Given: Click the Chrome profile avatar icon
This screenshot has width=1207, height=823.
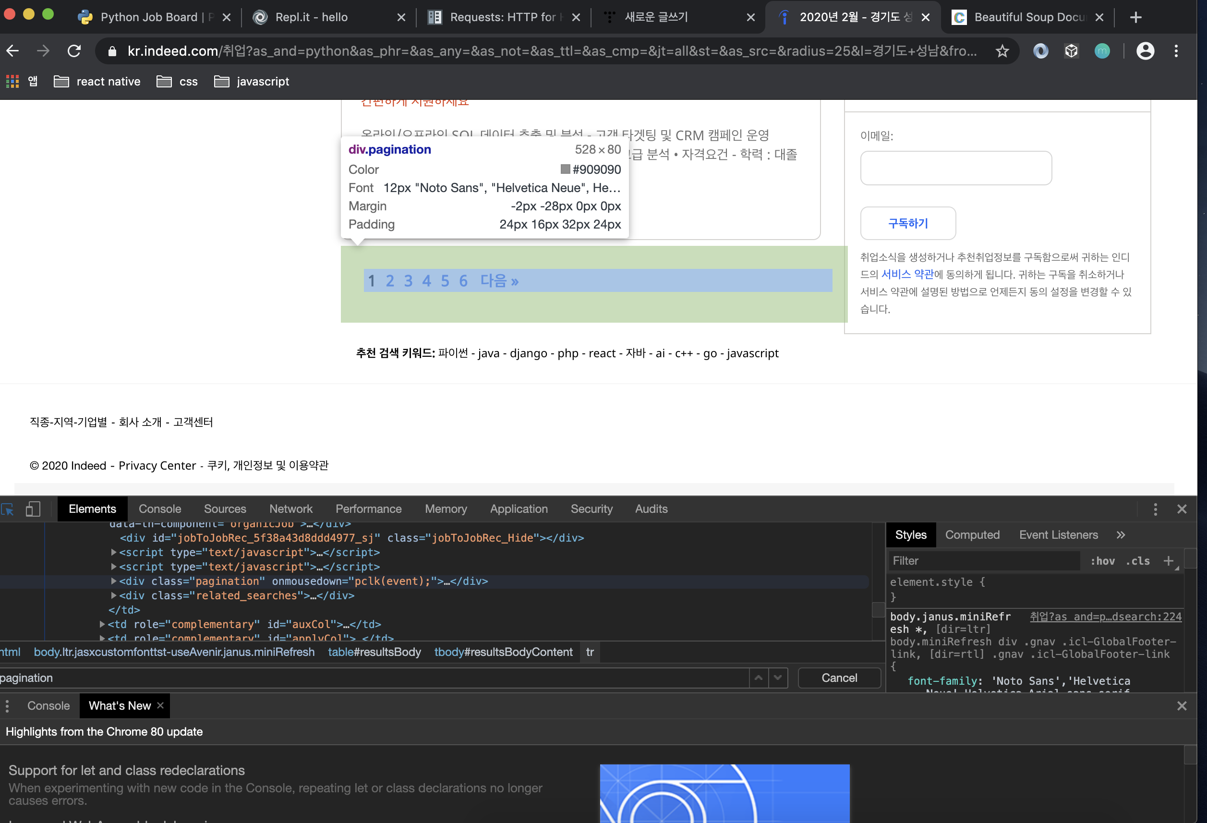Looking at the screenshot, I should [1145, 51].
